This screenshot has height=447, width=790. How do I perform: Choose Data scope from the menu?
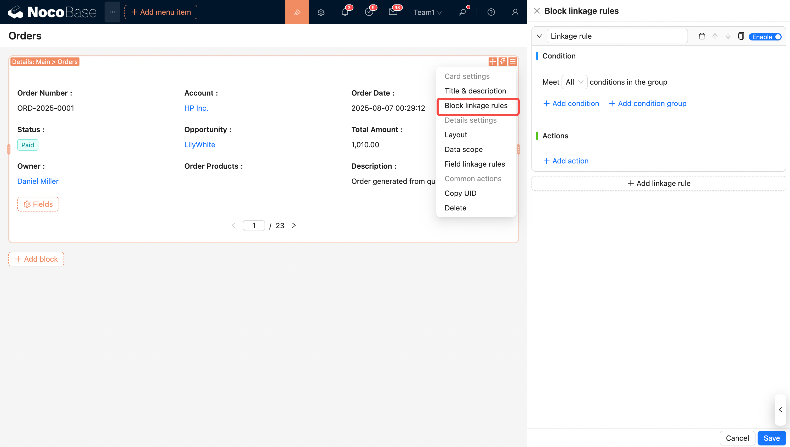463,150
